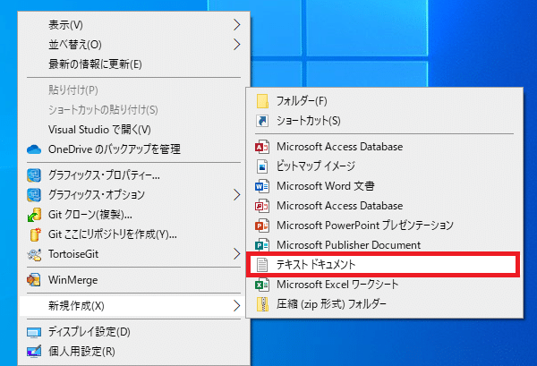This screenshot has width=537, height=366.
Task: Select グラフィックス・オプション entry
Action: [x=134, y=195]
